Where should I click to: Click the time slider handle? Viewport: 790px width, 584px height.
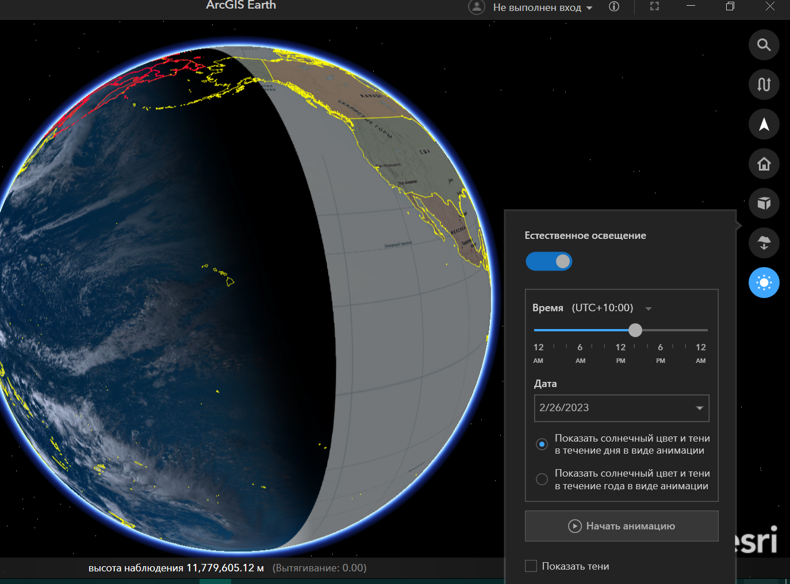pyautogui.click(x=635, y=330)
